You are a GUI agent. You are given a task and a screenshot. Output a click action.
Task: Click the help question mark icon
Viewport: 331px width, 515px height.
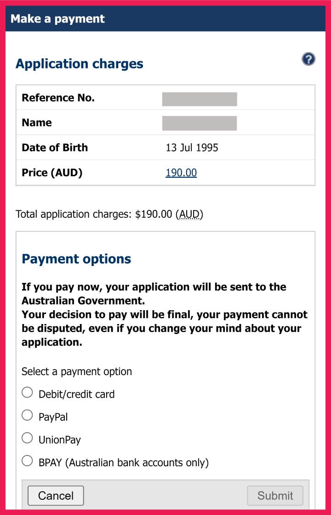tap(308, 59)
